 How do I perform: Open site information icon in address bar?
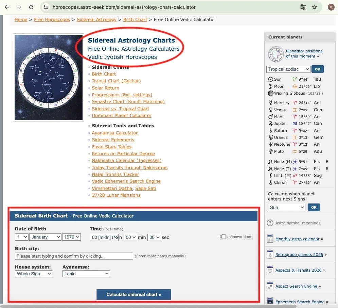tap(46, 7)
